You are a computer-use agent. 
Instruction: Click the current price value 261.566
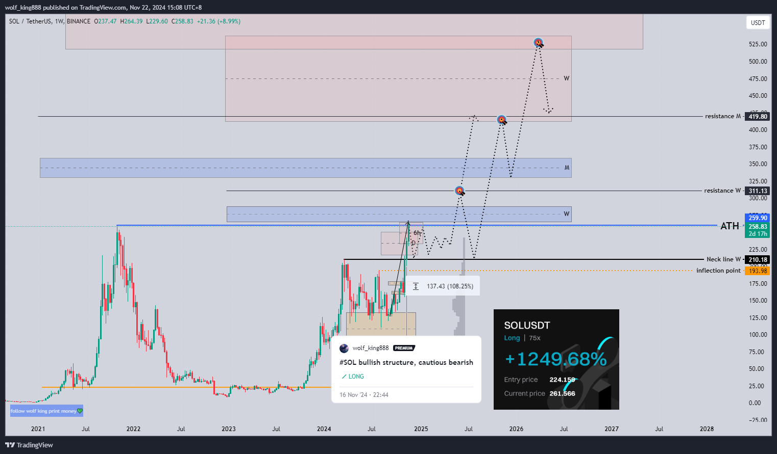(x=562, y=393)
